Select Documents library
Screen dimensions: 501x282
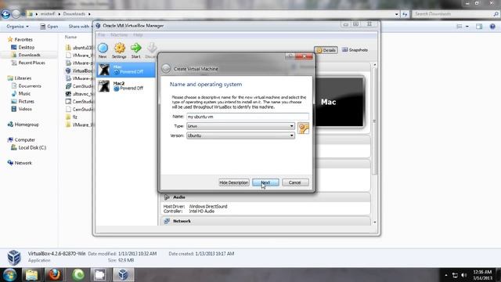point(30,86)
